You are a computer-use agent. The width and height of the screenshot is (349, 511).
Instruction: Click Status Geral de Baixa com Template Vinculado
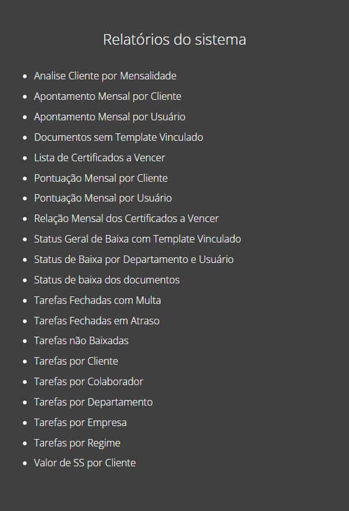(x=138, y=239)
